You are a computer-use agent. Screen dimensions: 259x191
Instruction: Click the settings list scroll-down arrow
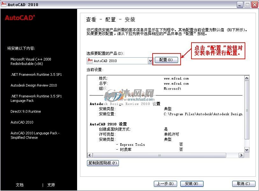click(x=247, y=150)
